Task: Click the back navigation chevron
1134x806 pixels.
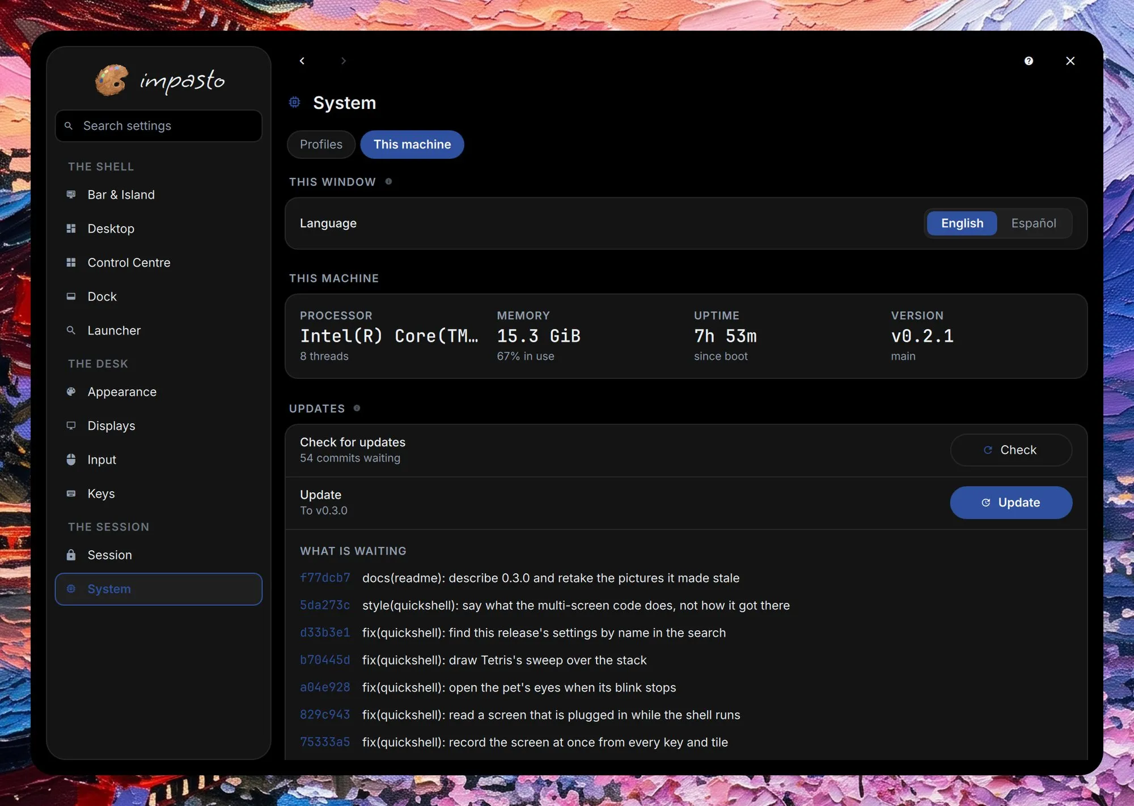Action: (x=302, y=61)
